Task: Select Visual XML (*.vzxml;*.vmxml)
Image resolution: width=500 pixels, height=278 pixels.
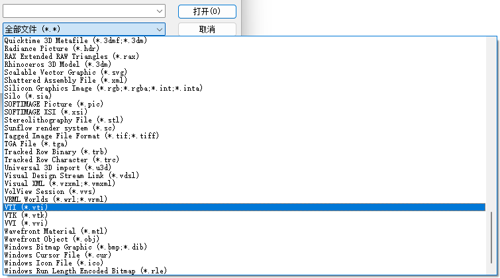Action: click(x=244, y=183)
